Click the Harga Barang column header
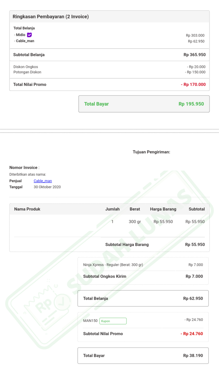 coord(163,209)
